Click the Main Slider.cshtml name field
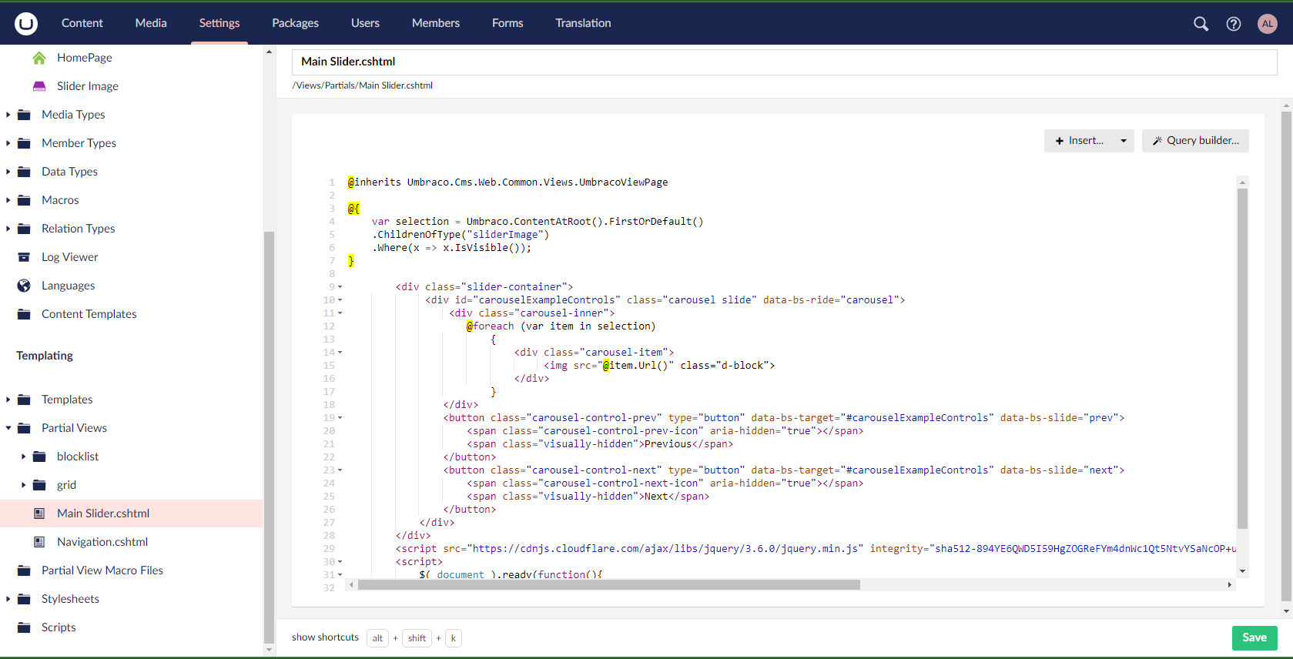1293x659 pixels. coord(784,62)
